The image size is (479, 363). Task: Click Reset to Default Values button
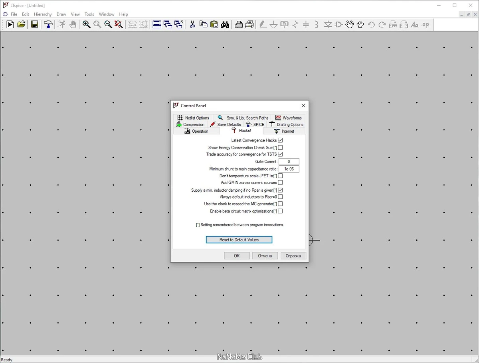[x=239, y=240]
